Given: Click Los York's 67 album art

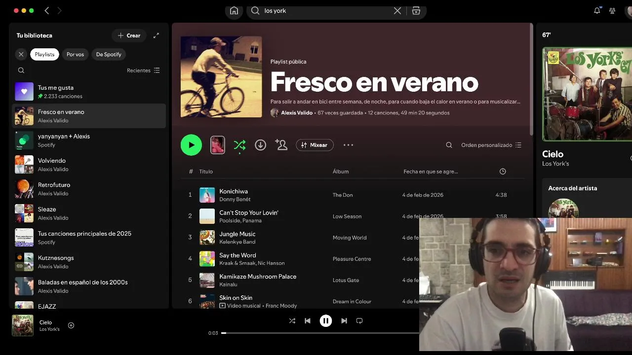Looking at the screenshot, I should point(587,94).
